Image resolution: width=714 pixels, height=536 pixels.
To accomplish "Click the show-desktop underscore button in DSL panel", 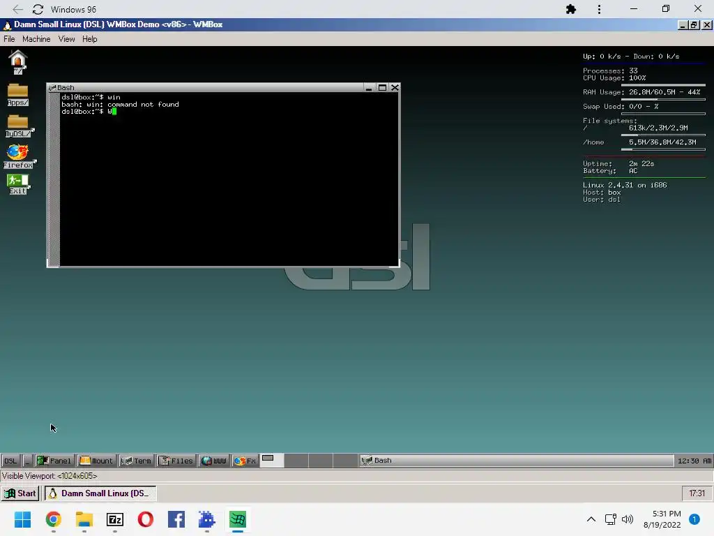I will click(x=27, y=461).
